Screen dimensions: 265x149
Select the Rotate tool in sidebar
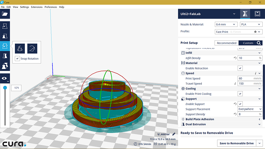[5, 46]
